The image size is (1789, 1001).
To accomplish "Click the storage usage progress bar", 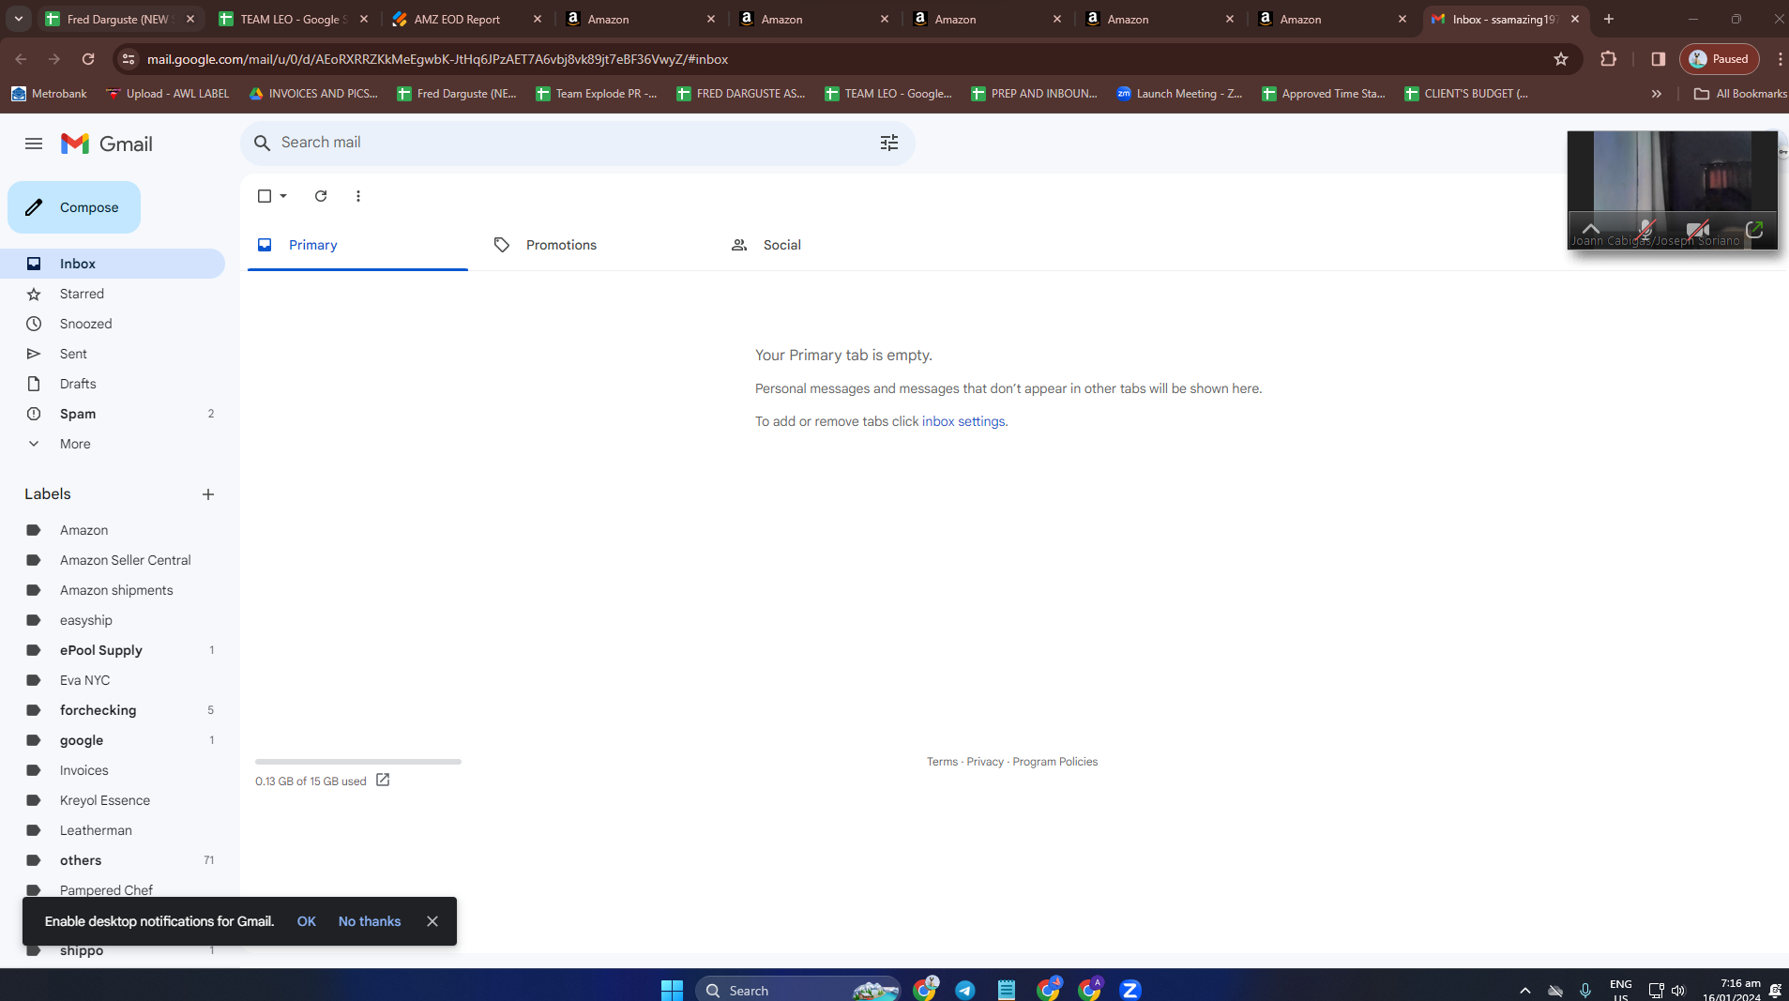I will 358,762.
